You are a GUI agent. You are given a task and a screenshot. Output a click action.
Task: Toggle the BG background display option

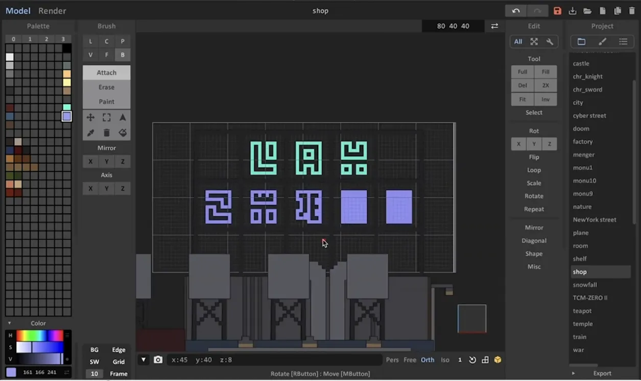[94, 350]
